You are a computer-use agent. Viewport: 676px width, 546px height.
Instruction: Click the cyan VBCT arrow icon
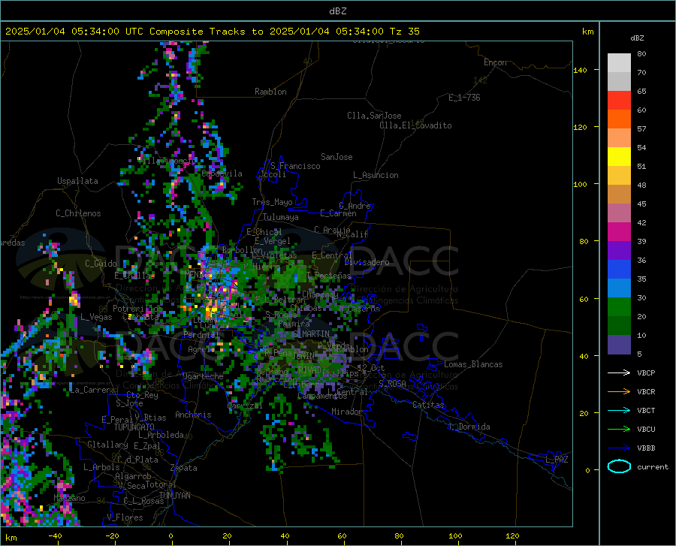[619, 410]
